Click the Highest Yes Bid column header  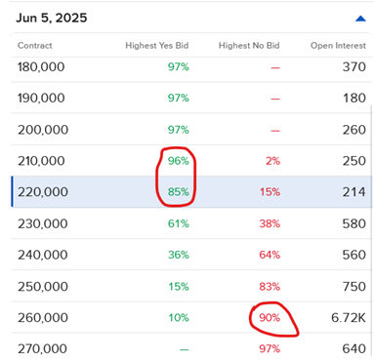157,46
